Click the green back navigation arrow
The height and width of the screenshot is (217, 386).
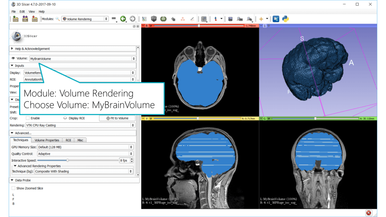(123, 18)
